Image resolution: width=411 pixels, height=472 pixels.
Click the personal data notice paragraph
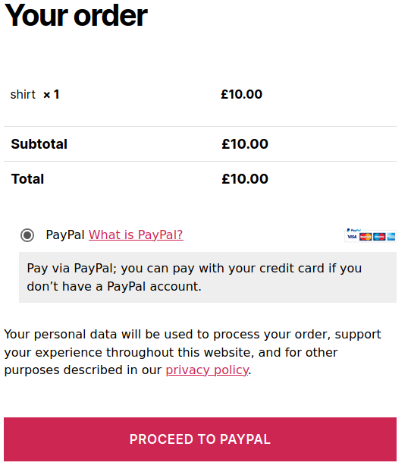193,352
